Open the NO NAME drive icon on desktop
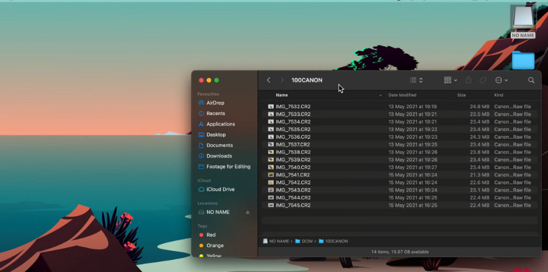Image resolution: width=548 pixels, height=272 pixels. click(x=523, y=19)
